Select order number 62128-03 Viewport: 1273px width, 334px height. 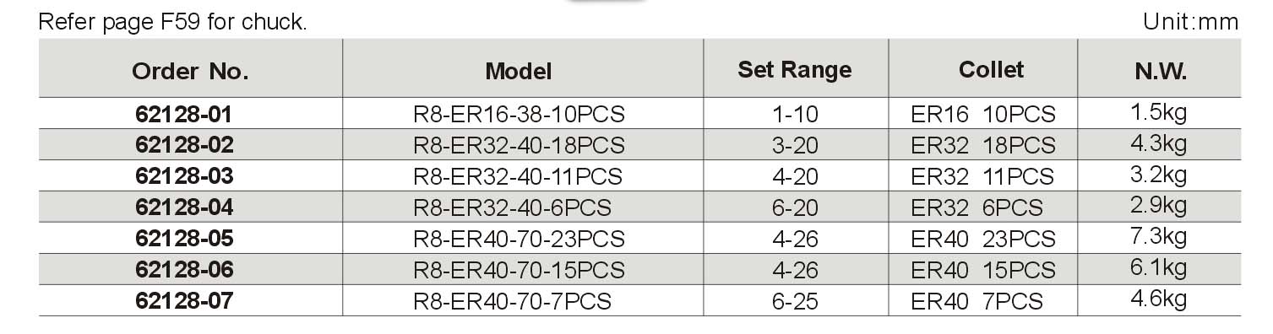click(x=184, y=176)
